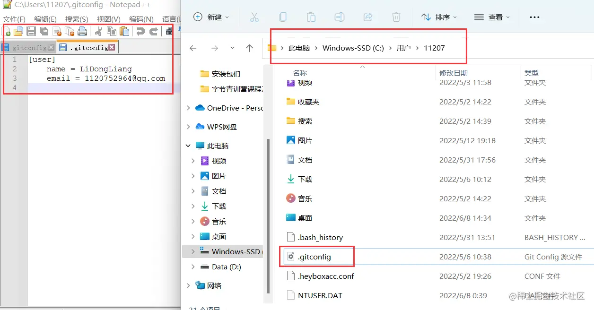This screenshot has height=310, width=594.
Task: Click the binoculars Find icon in Notepad++
Action: pos(169,32)
